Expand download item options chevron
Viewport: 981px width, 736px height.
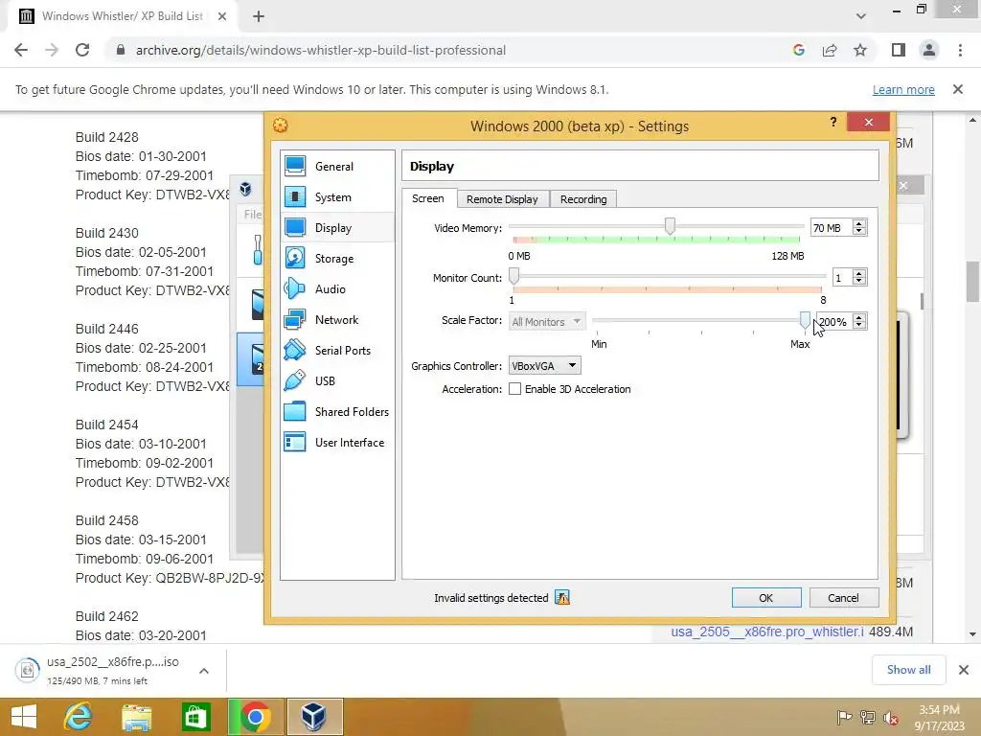[204, 671]
